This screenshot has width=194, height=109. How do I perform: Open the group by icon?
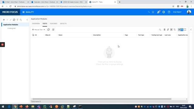pos(171,30)
